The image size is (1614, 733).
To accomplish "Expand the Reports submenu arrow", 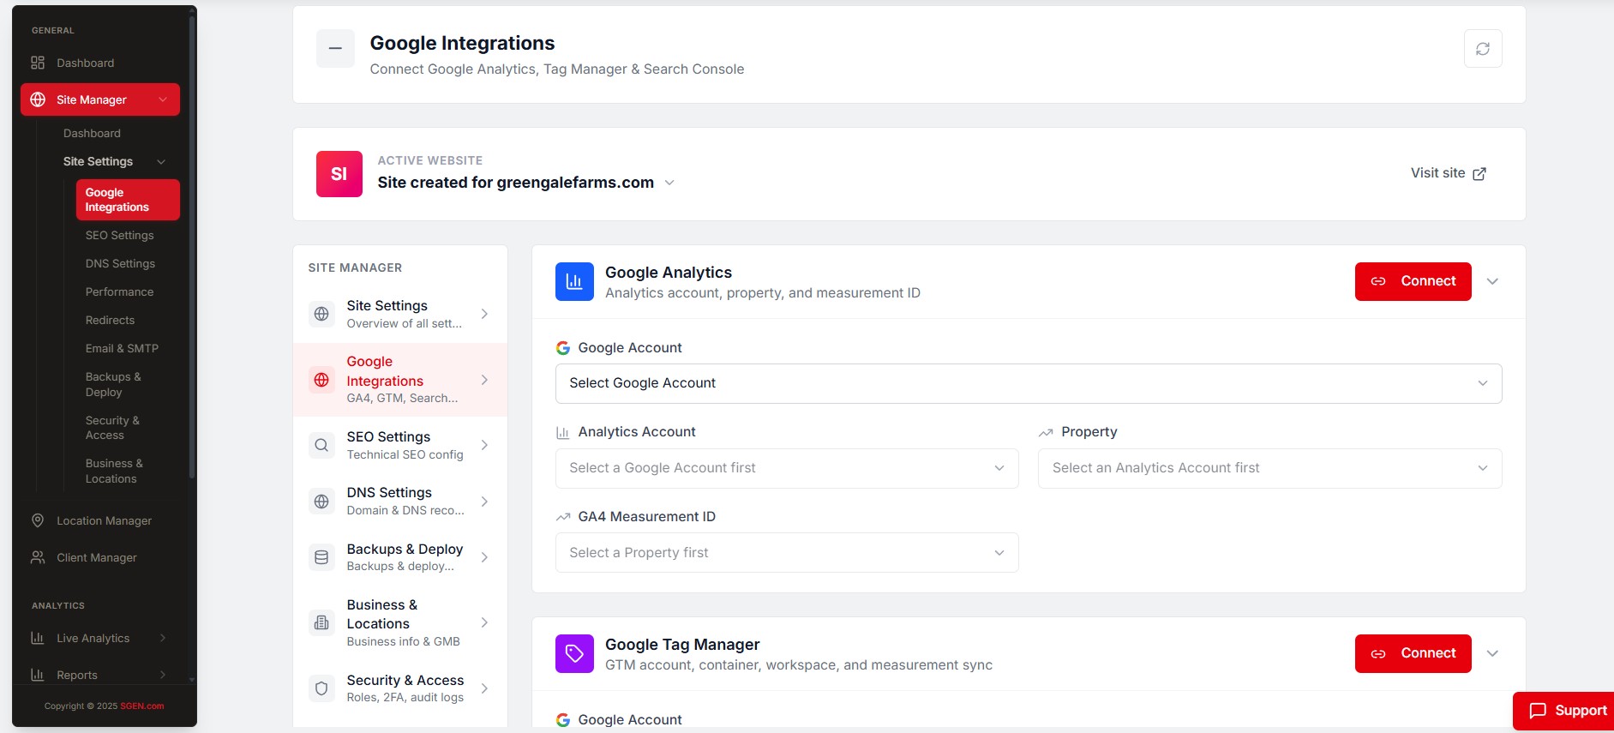I will tap(163, 675).
